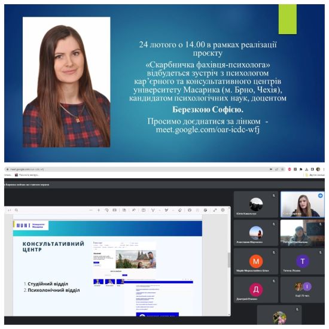Click 'Психологічний відділ' list item
Image resolution: width=329 pixels, height=329 pixels.
(54, 290)
